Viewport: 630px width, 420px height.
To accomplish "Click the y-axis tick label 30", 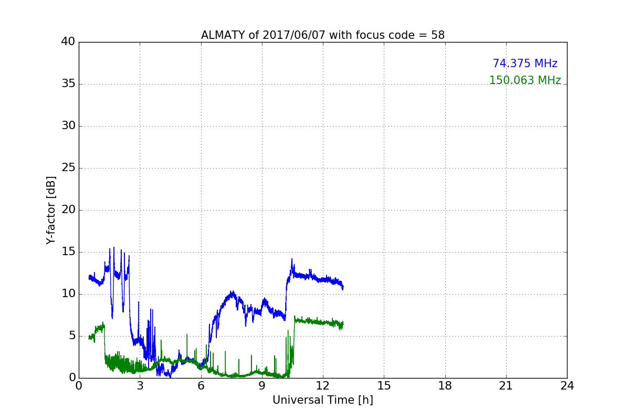I will tap(69, 126).
